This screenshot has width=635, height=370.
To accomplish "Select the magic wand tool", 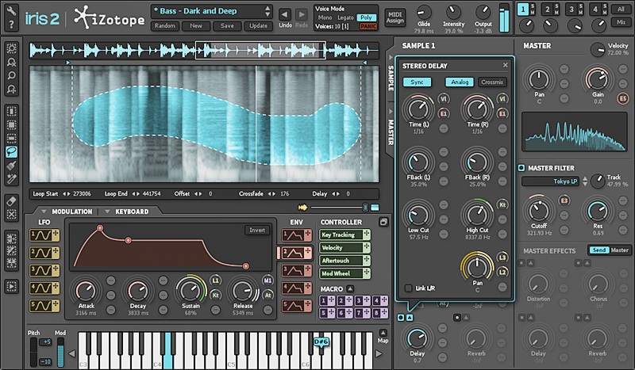I will point(11,179).
